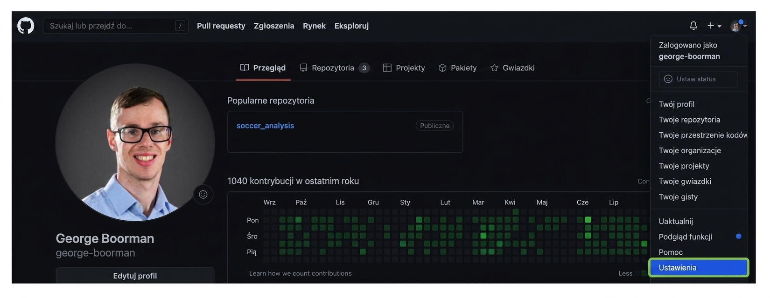Click the smiley icon in Ustaw status
Viewport: 770px width, 298px height.
pos(668,79)
